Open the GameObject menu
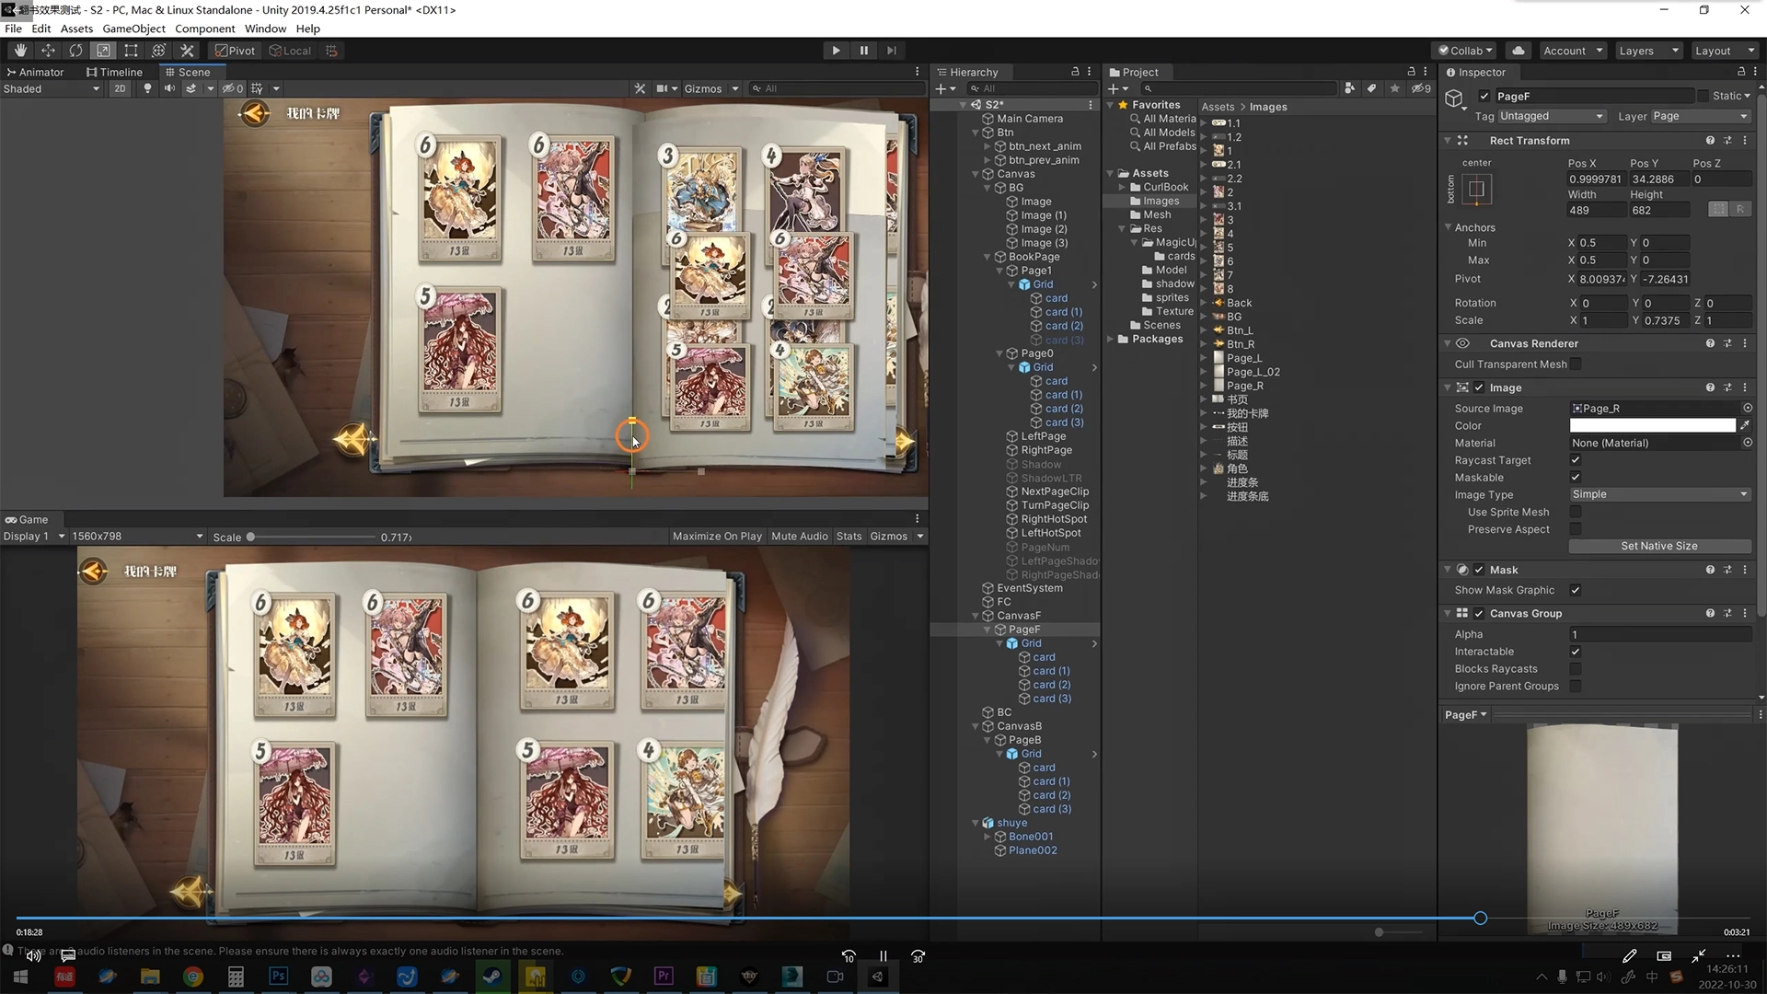The height and width of the screenshot is (994, 1767). point(133,29)
